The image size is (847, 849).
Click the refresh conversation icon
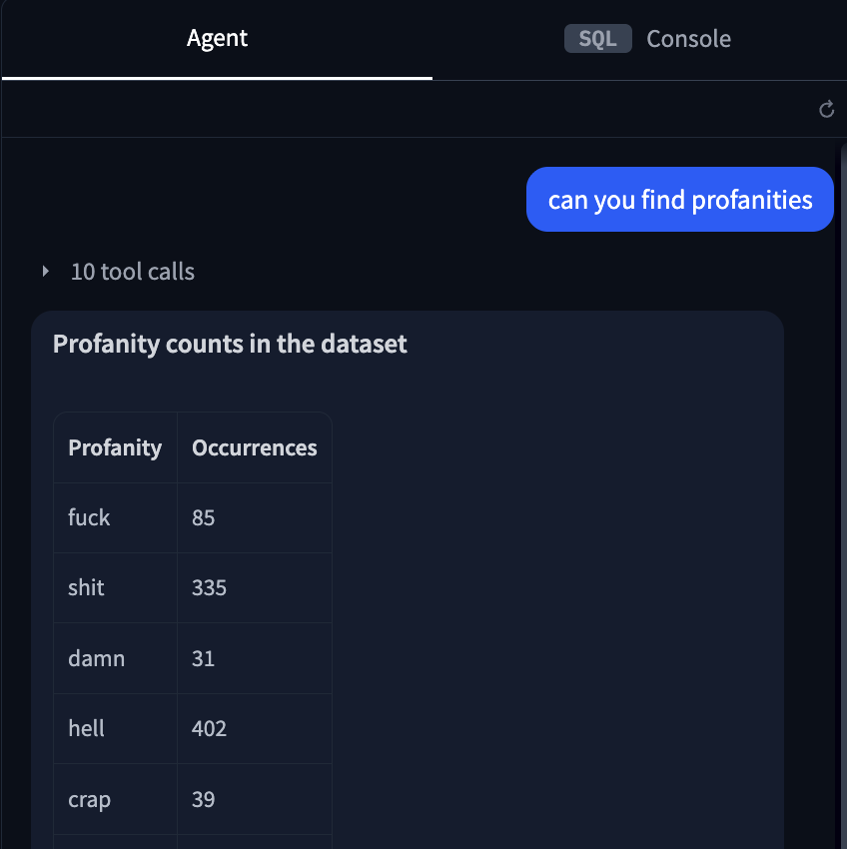826,109
